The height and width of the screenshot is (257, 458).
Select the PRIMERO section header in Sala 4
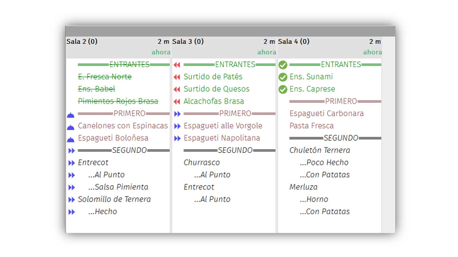tap(335, 101)
